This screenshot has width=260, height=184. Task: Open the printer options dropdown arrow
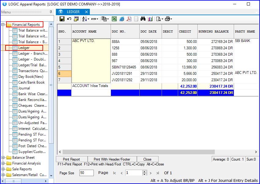[171, 19]
